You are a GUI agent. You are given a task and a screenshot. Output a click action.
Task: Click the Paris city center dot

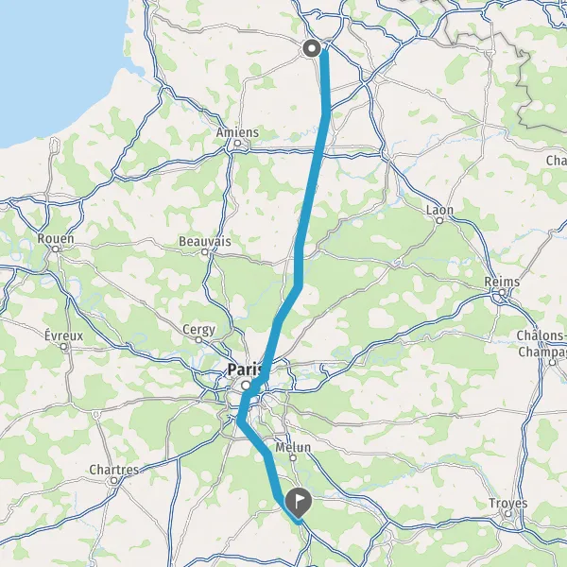pos(246,386)
